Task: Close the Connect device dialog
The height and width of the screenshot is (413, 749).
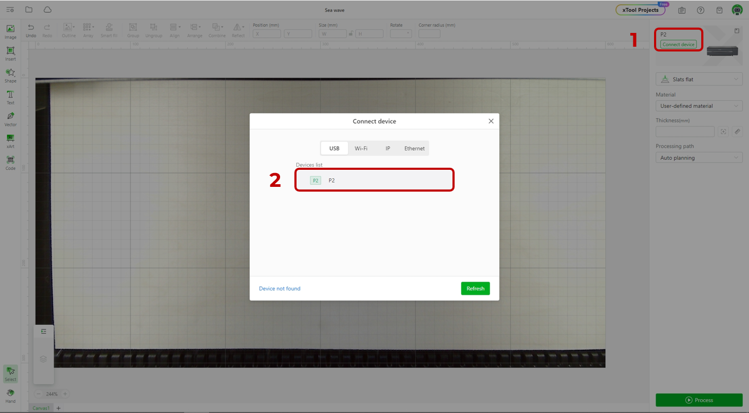Action: [491, 121]
